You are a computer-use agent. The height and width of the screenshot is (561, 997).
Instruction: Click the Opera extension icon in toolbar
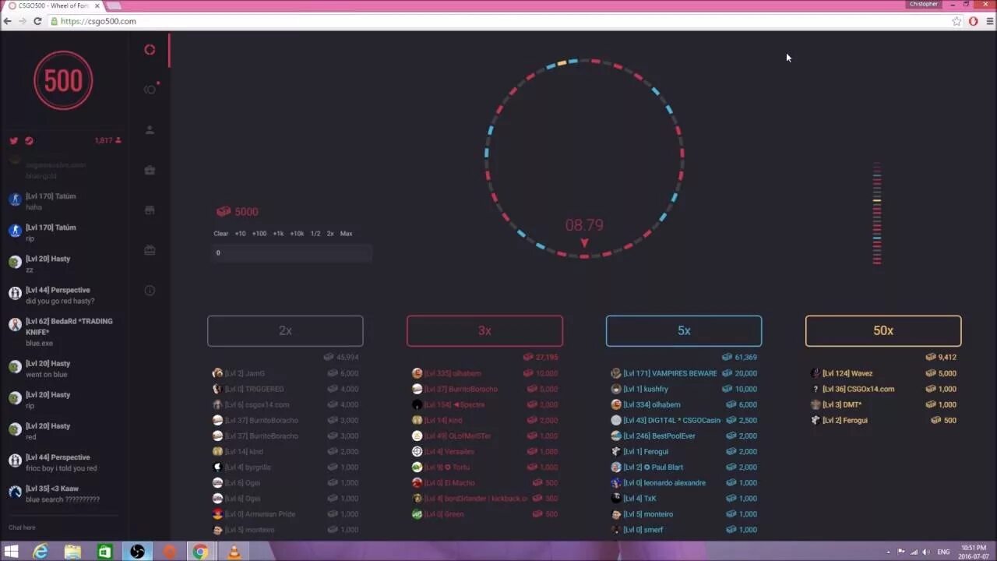click(973, 21)
